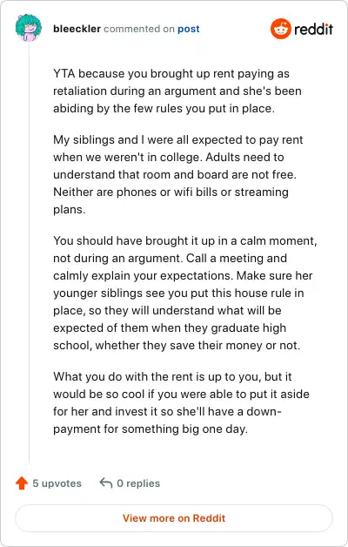The image size is (348, 547).
Task: Select paragraph starting "What you do with"
Action: tap(181, 402)
